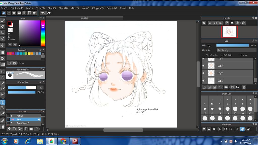
Task: Click the Undo arrow
Action: coord(43,13)
